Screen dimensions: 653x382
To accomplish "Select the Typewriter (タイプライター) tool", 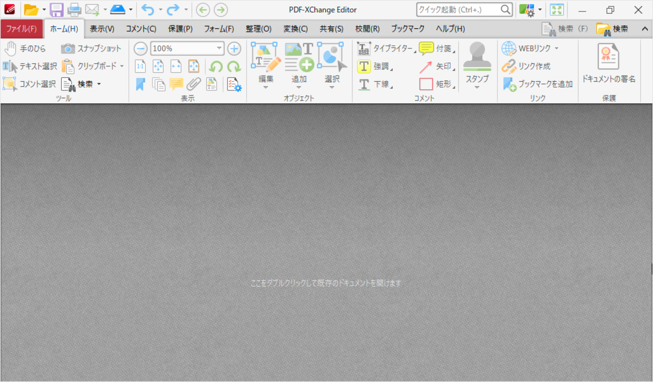I will [x=386, y=48].
